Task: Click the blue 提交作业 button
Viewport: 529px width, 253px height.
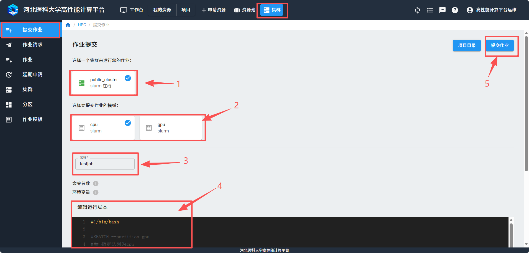Action: 500,46
